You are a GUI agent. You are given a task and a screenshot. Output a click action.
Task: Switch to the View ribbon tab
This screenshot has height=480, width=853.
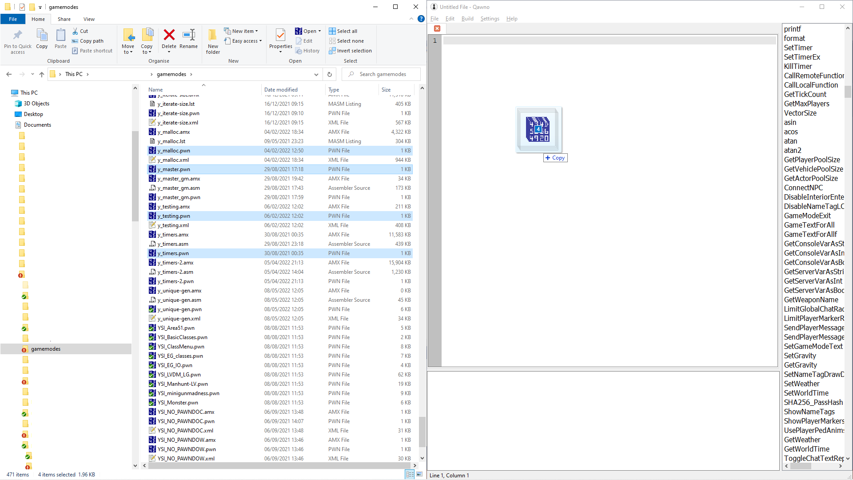pyautogui.click(x=89, y=19)
